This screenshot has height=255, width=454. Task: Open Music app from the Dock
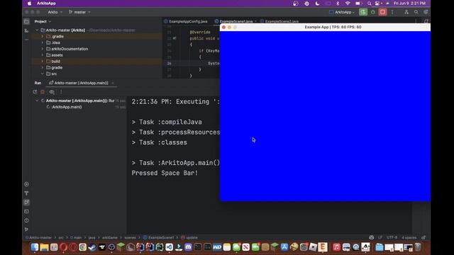point(336,247)
